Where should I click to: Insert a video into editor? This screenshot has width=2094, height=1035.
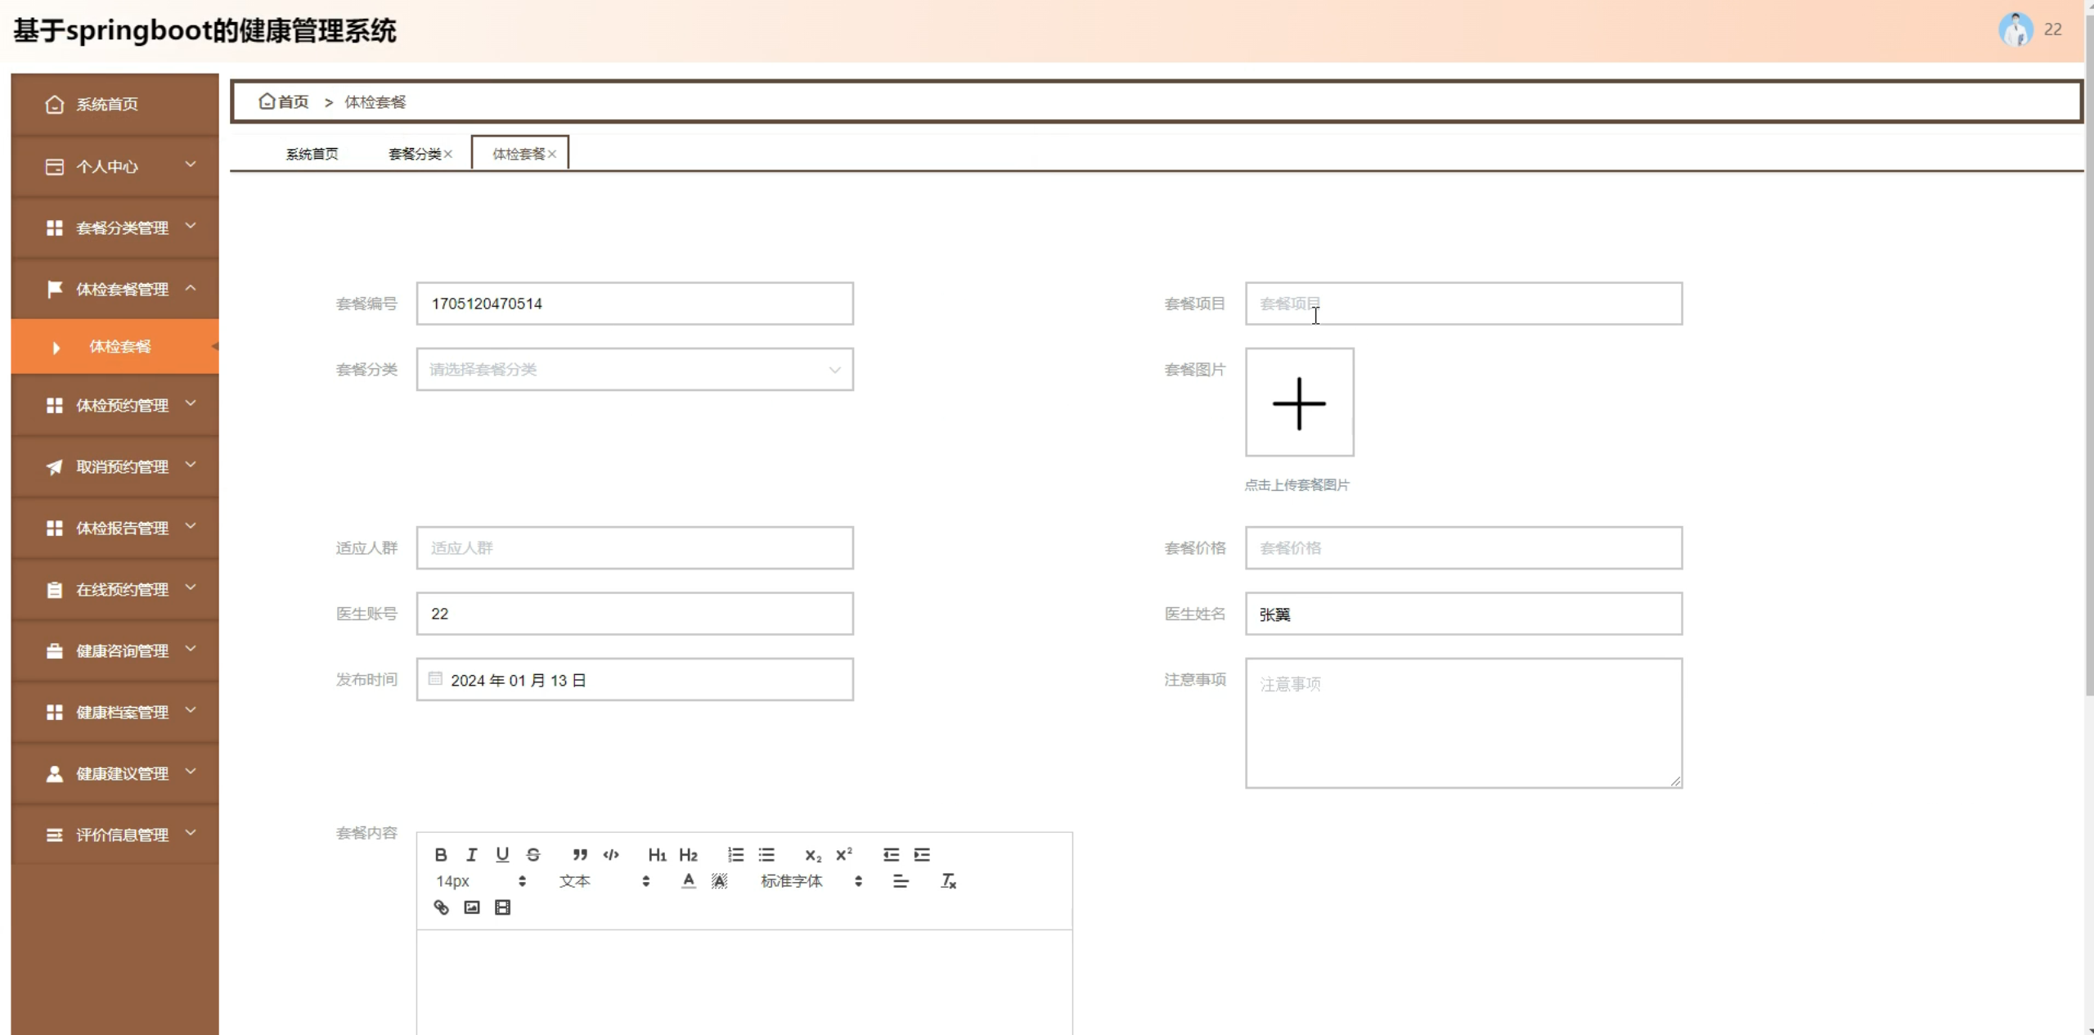(x=503, y=907)
